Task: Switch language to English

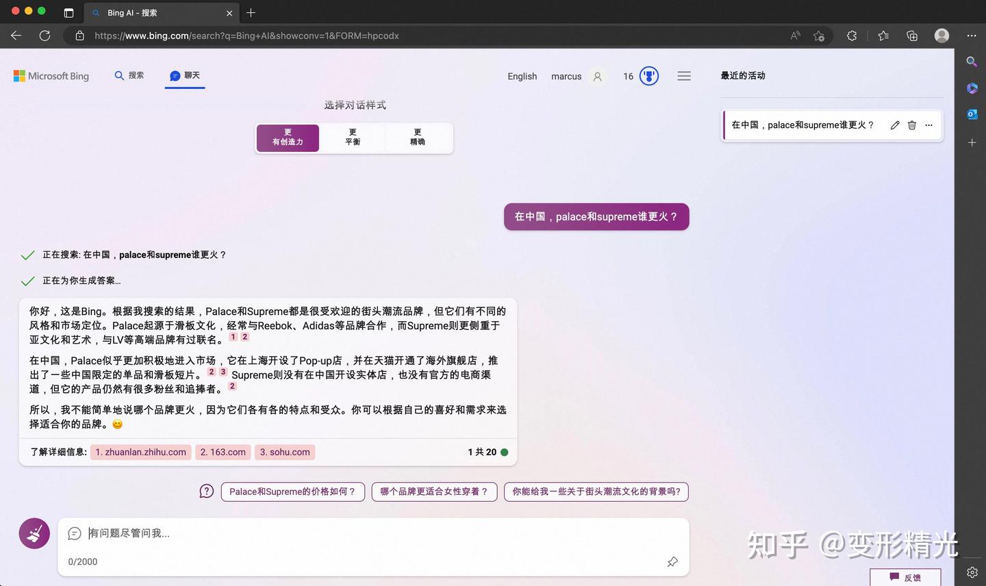Action: coord(522,76)
